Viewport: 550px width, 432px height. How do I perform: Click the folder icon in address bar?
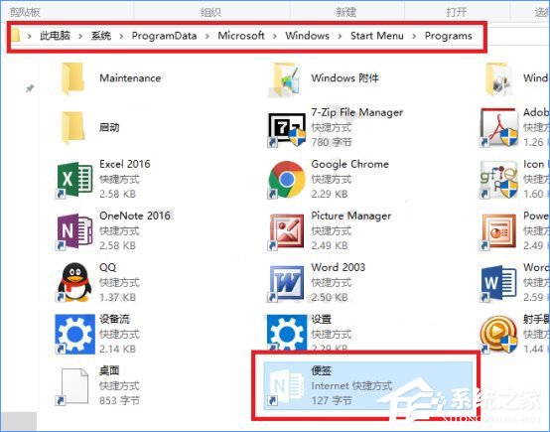pyautogui.click(x=16, y=36)
